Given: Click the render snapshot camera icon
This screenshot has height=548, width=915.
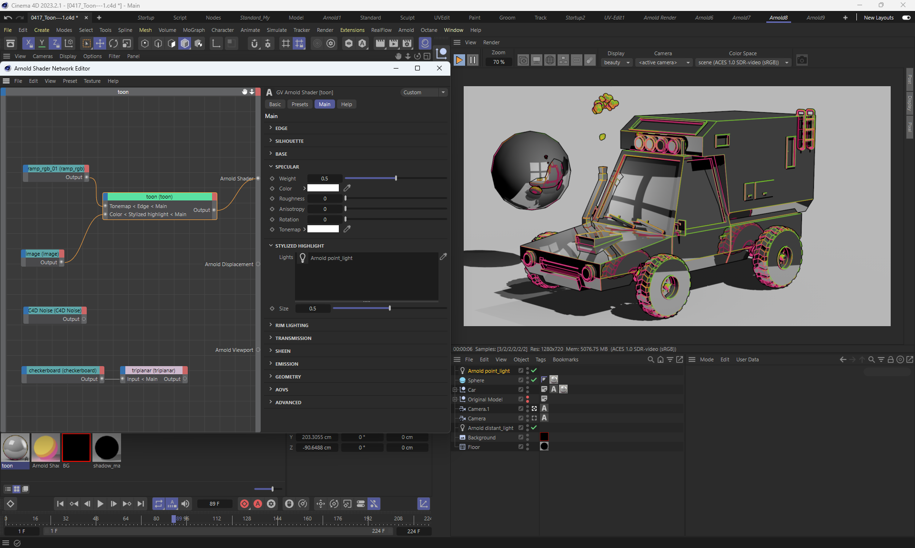Looking at the screenshot, I should point(802,60).
